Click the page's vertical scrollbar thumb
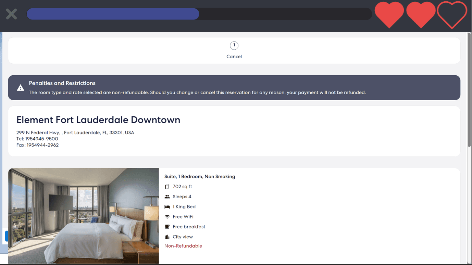 (x=469, y=90)
